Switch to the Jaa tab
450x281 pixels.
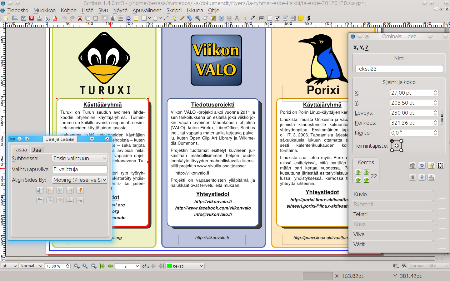click(x=37, y=150)
